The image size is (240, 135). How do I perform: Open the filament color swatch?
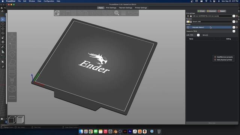(x=188, y=22)
